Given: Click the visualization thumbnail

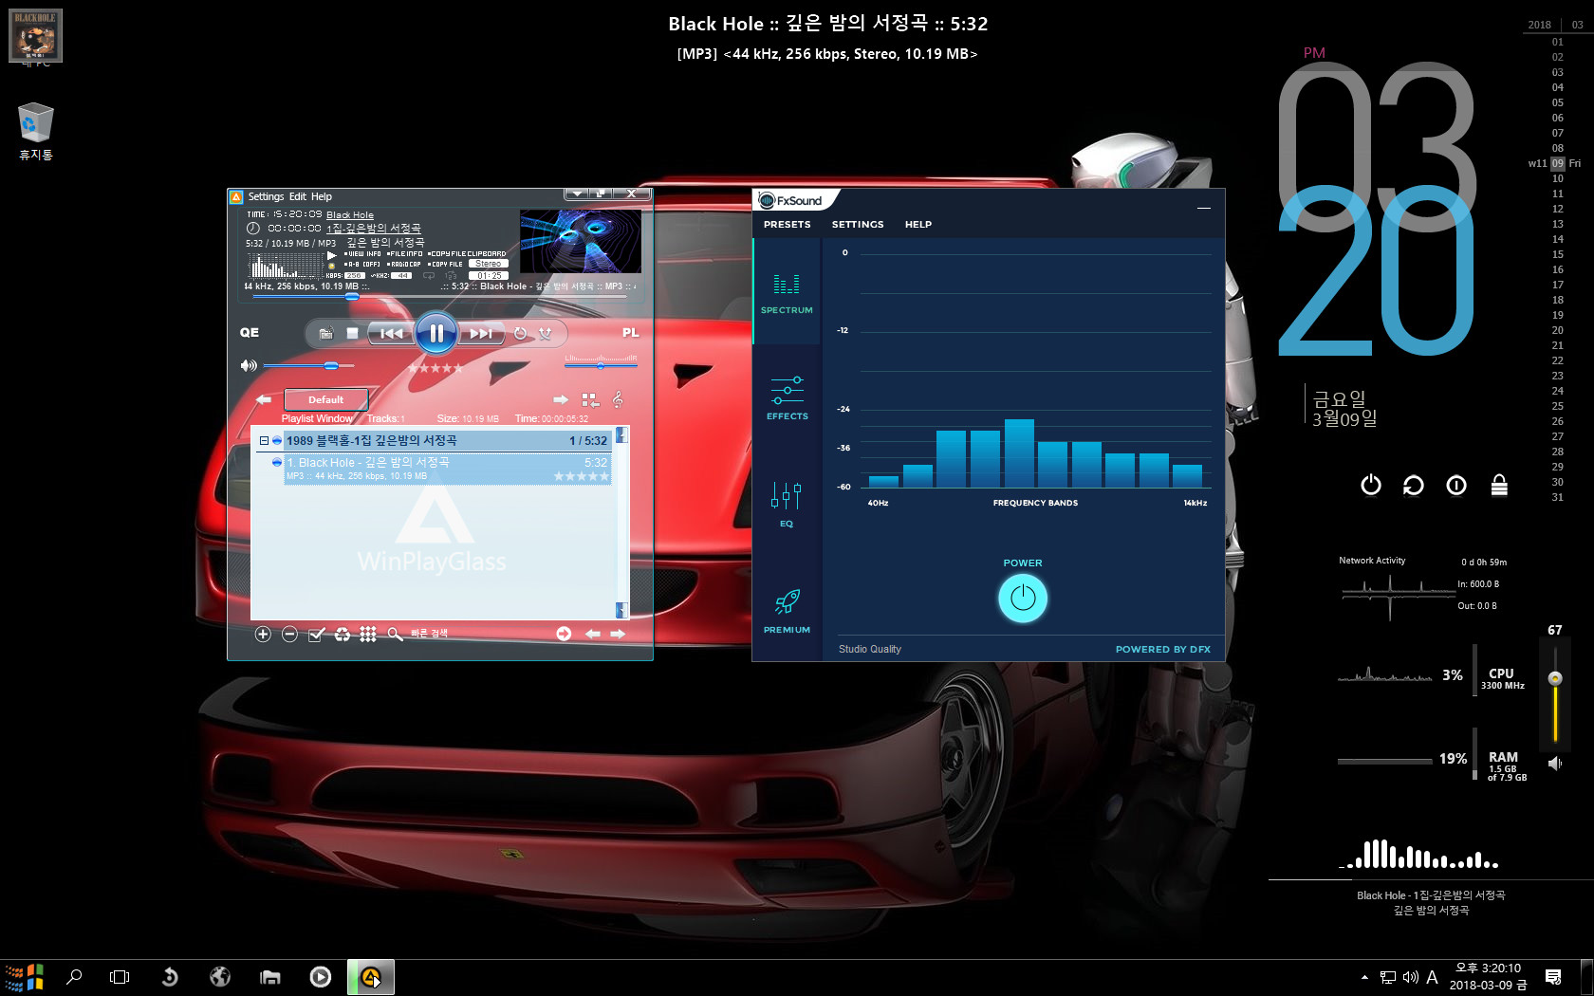Looking at the screenshot, I should coord(581,241).
